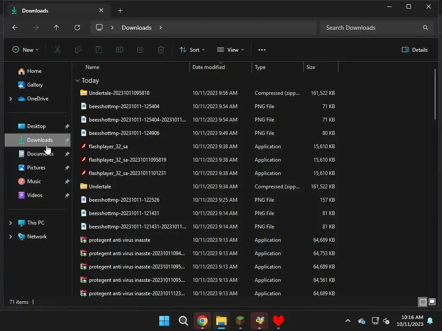Switch to details list view icon

423,302
